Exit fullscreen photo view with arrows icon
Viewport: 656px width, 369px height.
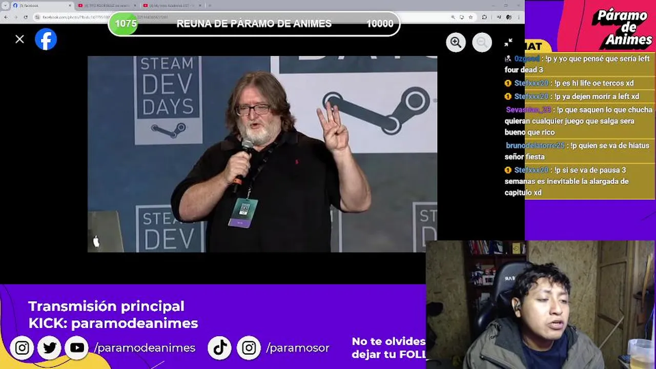tap(508, 42)
